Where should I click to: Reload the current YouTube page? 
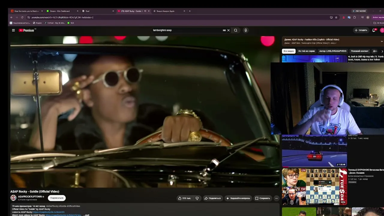[x=22, y=17]
